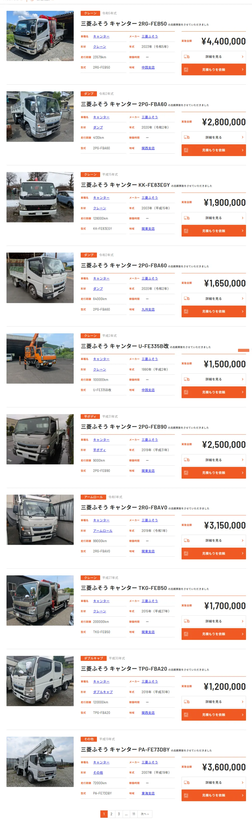Viewport: 252px width, 823px height.
Task: Click truck icon beside ¥4,400,000 details button
Action: 187,57
